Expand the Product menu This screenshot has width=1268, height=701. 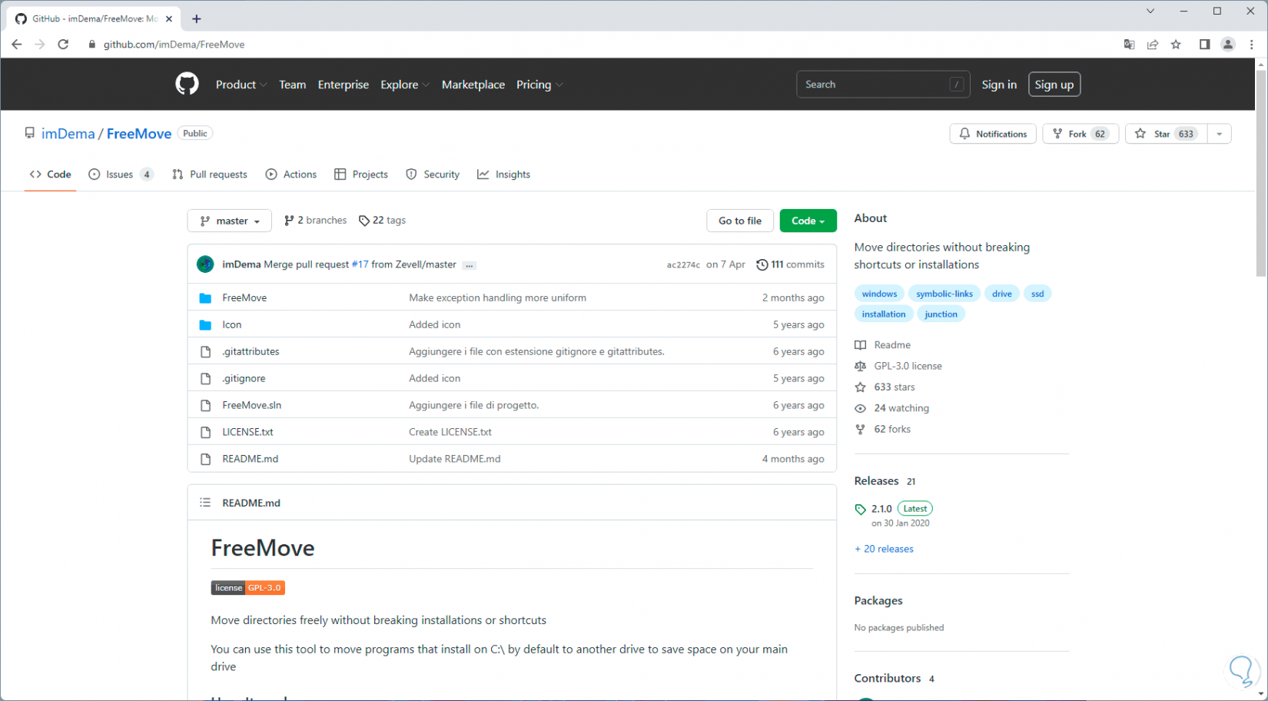(x=241, y=85)
